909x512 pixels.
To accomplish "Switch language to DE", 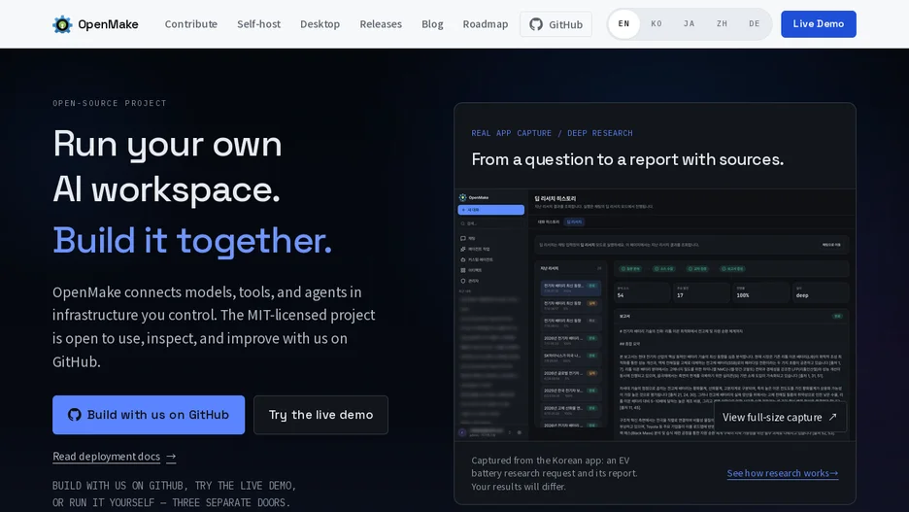I will tap(755, 23).
